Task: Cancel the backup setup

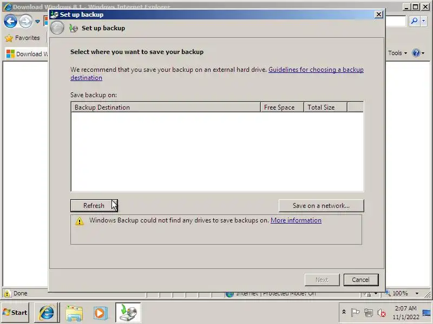Action: (x=361, y=280)
